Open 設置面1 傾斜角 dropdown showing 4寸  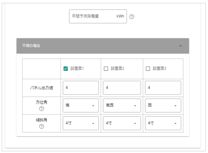coord(81,123)
